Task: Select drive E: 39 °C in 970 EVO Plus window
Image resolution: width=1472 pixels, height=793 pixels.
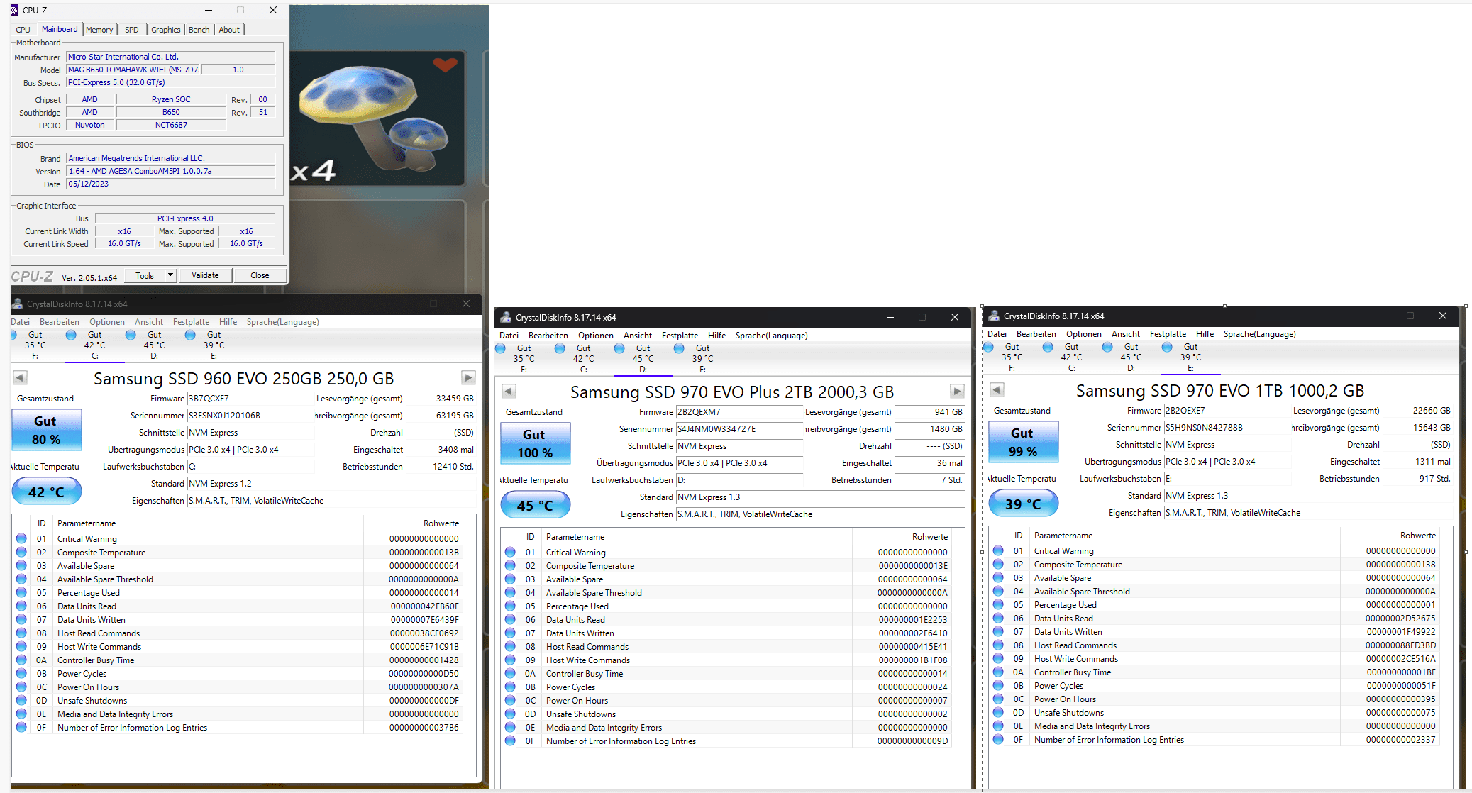Action: click(x=702, y=359)
